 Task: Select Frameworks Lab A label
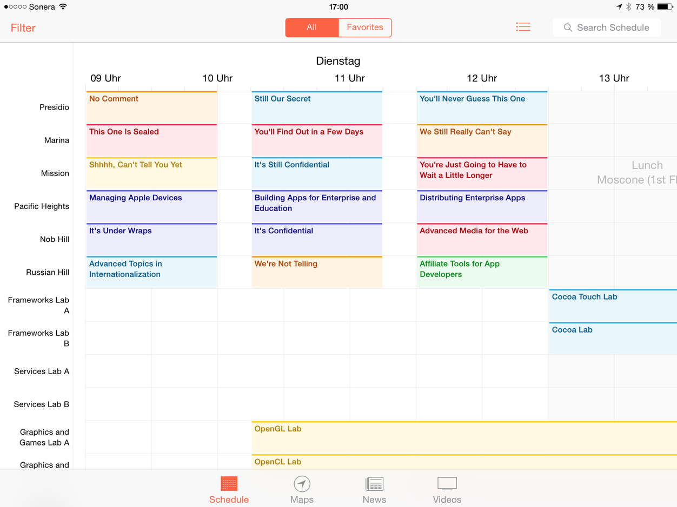[38, 305]
